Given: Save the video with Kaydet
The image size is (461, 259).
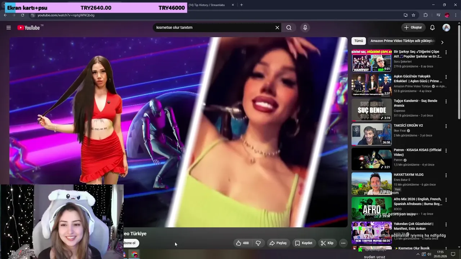Looking at the screenshot, I should [304, 243].
